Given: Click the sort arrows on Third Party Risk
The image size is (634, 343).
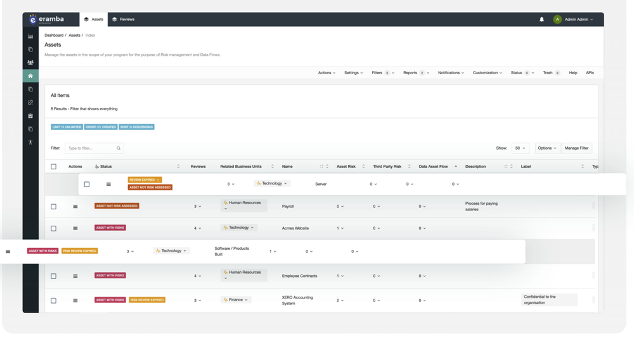Looking at the screenshot, I should [x=409, y=166].
